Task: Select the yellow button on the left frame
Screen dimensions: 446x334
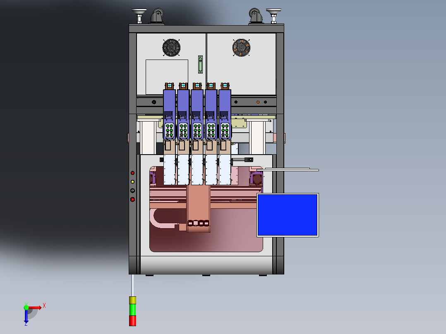Action: click(132, 181)
